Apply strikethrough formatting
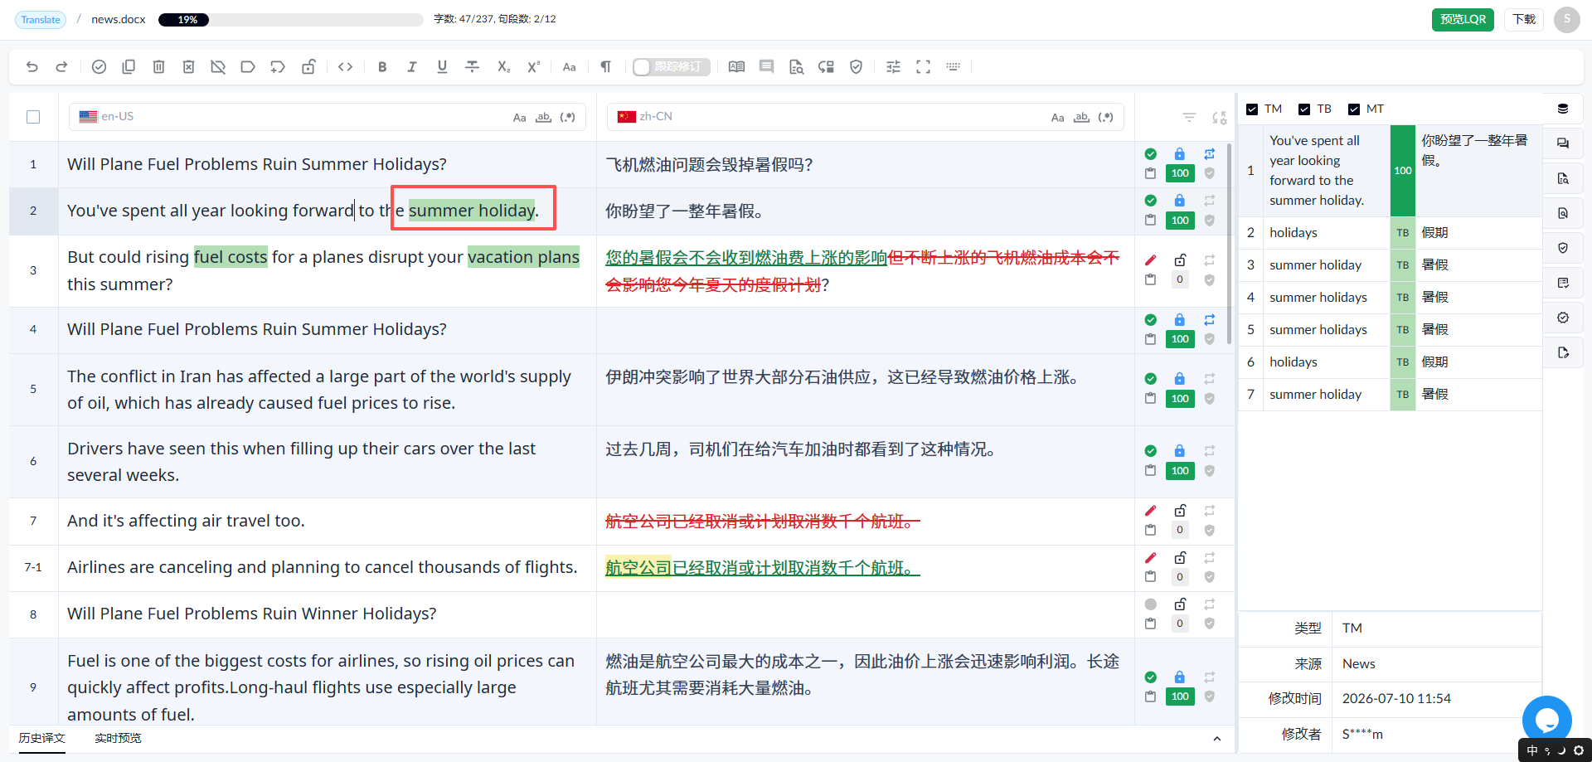Image resolution: width=1592 pixels, height=762 pixels. point(472,67)
